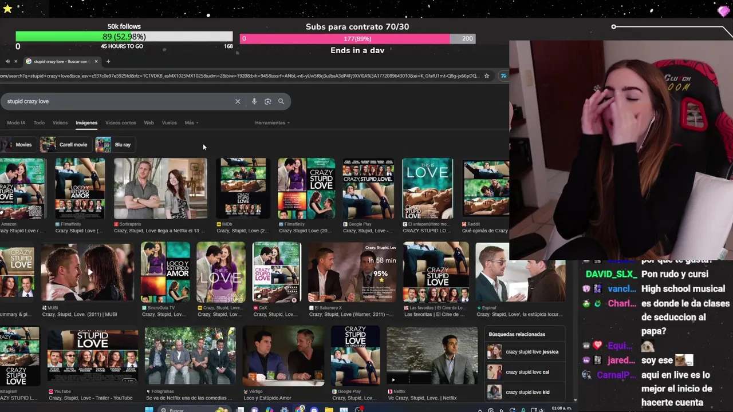Image resolution: width=733 pixels, height=412 pixels.
Task: Expand the Más dropdown menu
Action: (x=191, y=122)
